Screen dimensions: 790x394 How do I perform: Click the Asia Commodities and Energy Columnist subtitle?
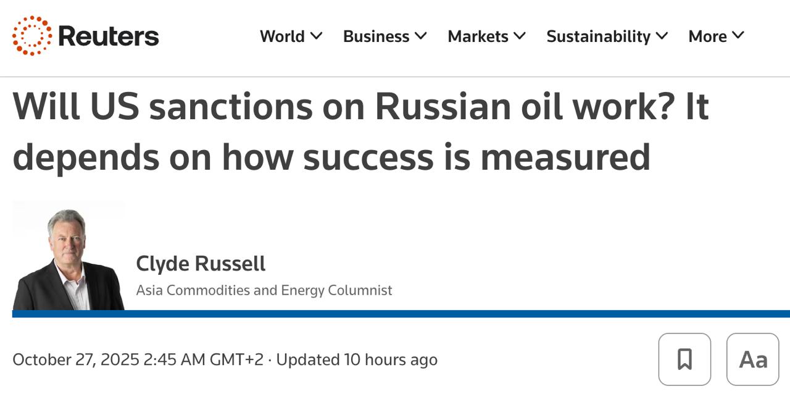(x=264, y=290)
